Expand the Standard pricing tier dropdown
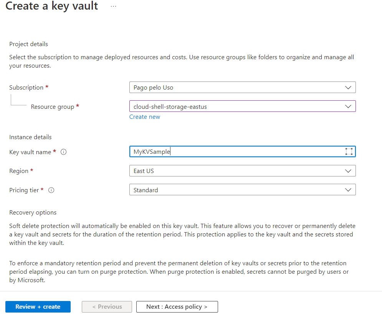 pyautogui.click(x=242, y=190)
